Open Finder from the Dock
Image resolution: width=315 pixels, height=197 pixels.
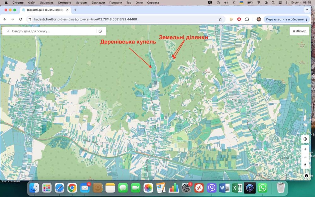[x=34, y=188]
